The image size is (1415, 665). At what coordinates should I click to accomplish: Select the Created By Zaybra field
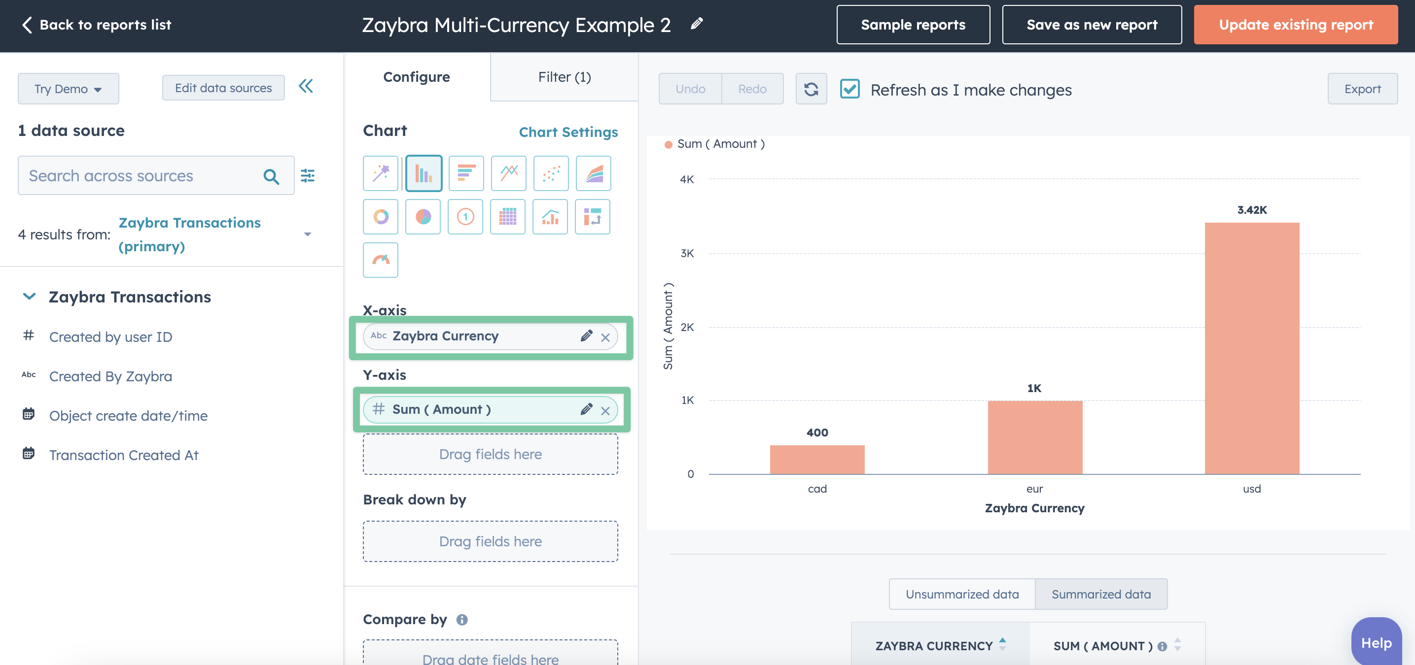point(110,376)
